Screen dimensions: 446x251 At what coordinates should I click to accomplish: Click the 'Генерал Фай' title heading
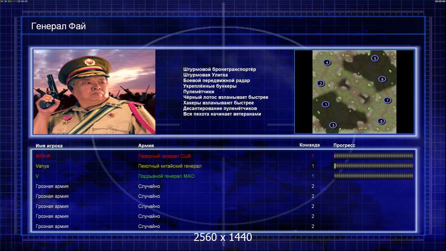(x=58, y=26)
